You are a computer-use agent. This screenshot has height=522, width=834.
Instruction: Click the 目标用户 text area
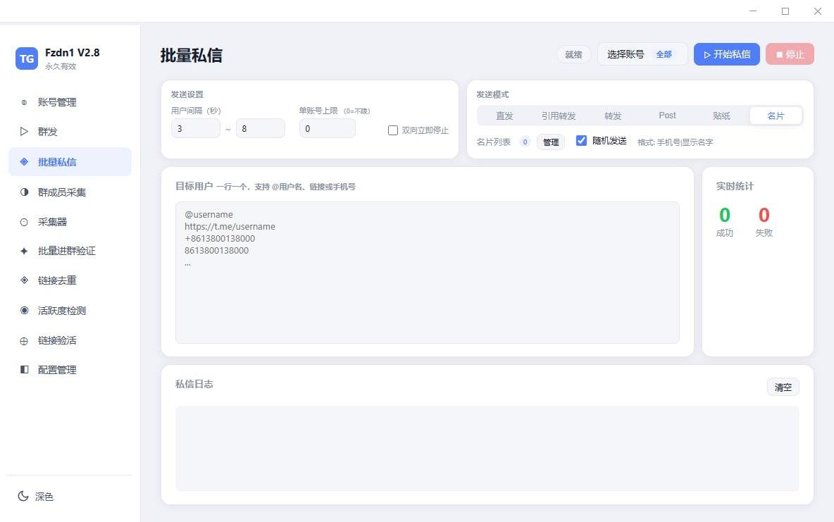(x=427, y=273)
